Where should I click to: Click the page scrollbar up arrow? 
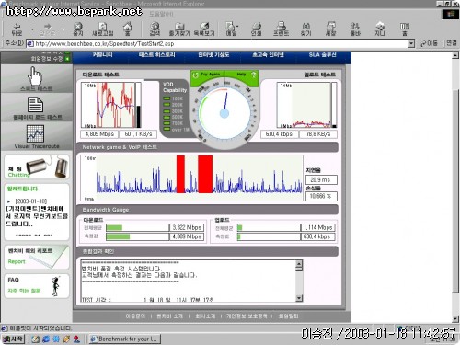[x=455, y=55]
